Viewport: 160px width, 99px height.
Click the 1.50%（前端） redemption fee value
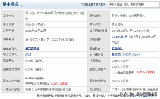tap(121, 81)
